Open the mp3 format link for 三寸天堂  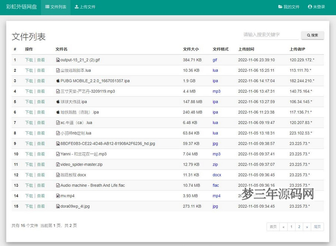point(217,91)
